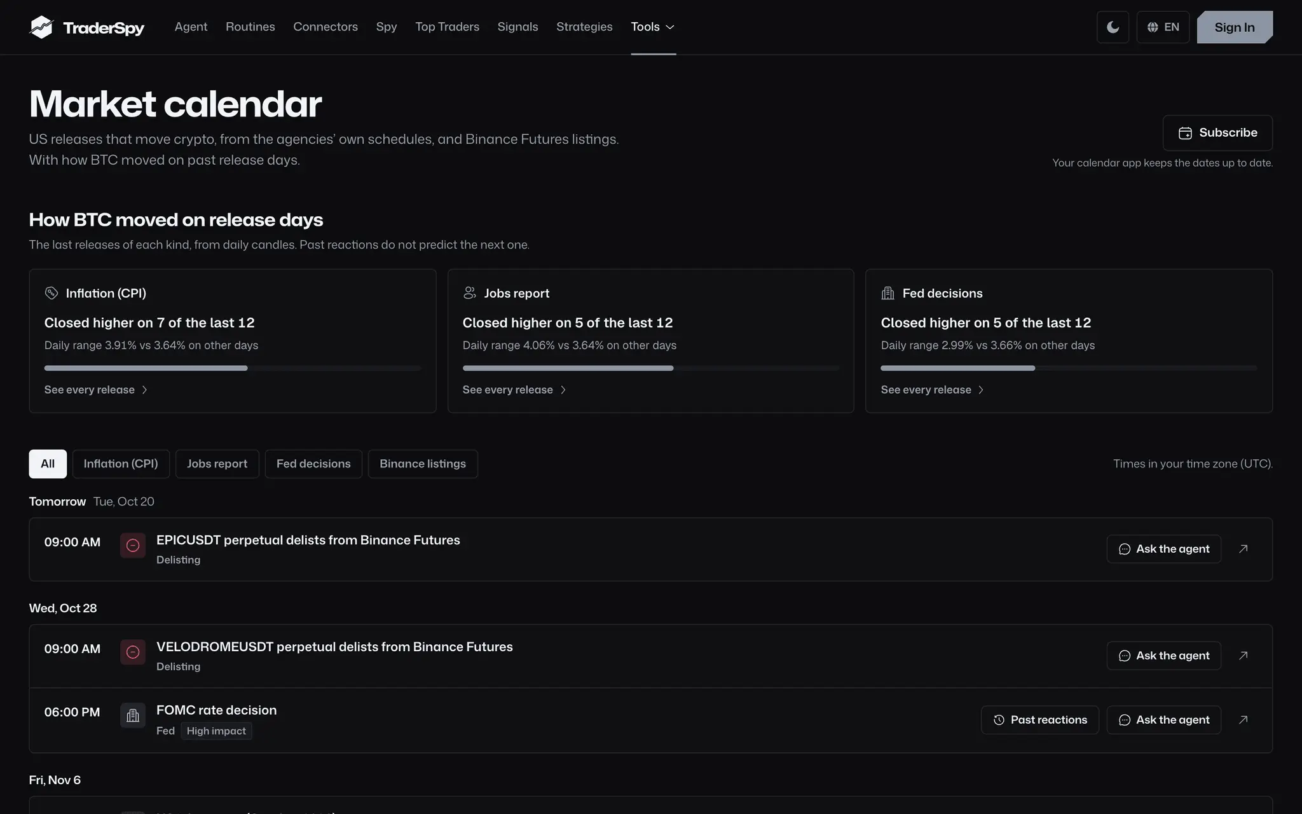See every release for Inflation (CPI)
The image size is (1302, 814).
(96, 390)
